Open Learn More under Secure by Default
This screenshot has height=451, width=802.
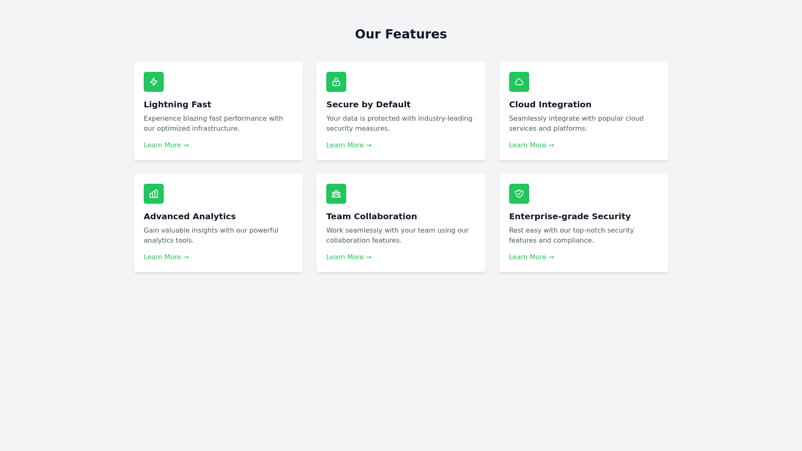[348, 145]
